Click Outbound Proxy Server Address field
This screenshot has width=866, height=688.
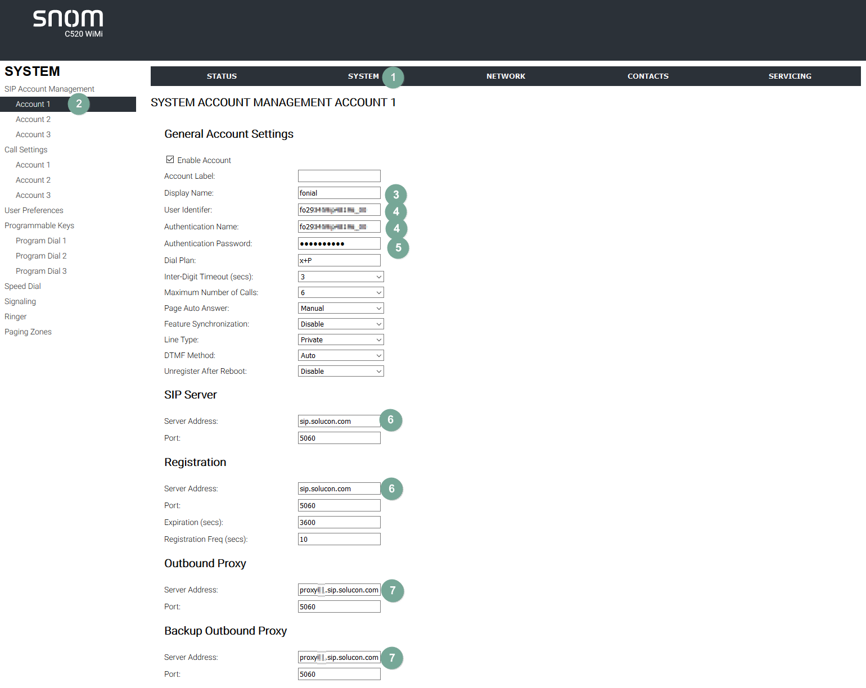[339, 590]
